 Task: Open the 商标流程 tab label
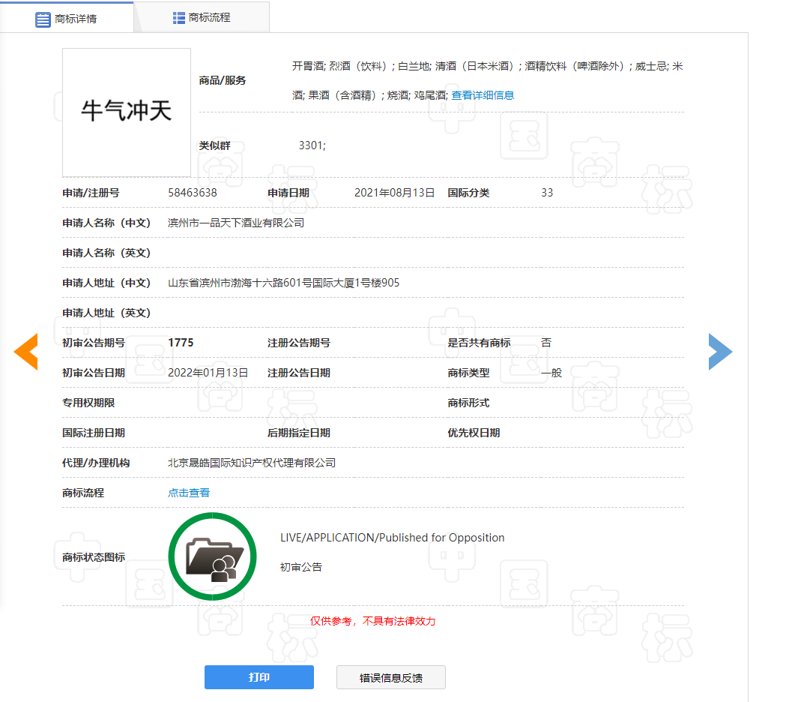click(209, 18)
